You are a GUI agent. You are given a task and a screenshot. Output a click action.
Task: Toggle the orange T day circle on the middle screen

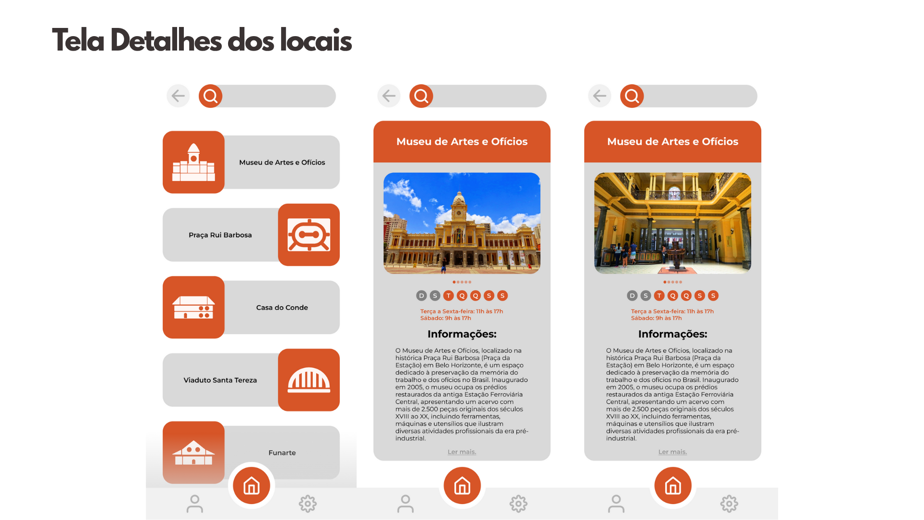(449, 296)
